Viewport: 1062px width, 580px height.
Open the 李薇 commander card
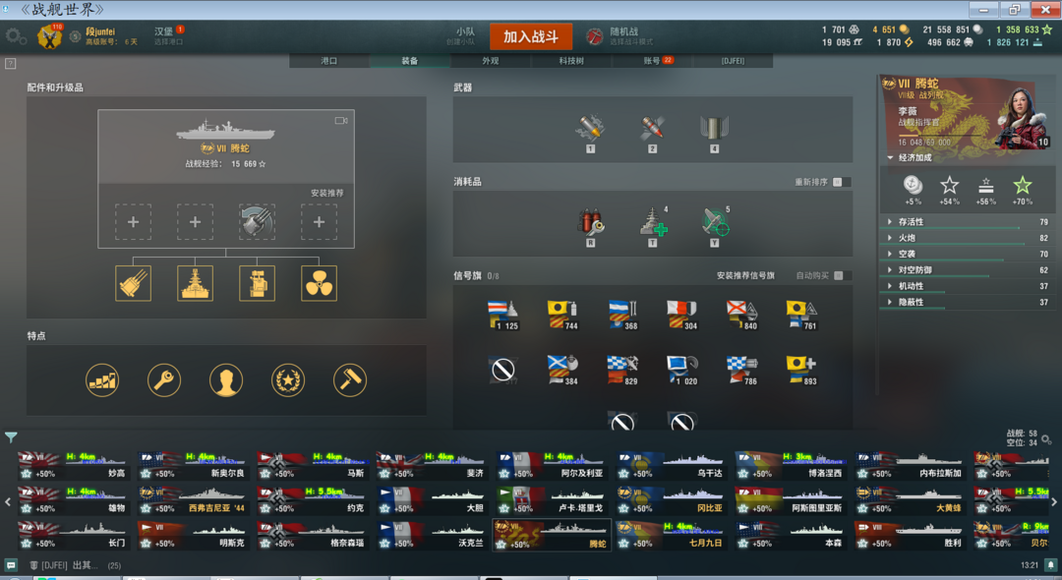(x=966, y=112)
